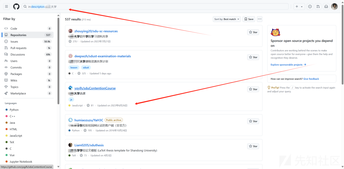Image resolution: width=344 pixels, height=169 pixels.
Task: Star Liam0205/sduthesis repository
Action: pos(253,146)
